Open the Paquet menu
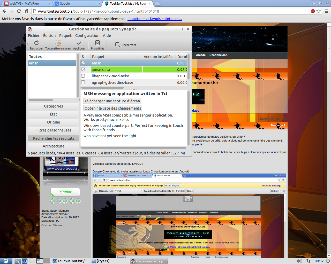331x264 pixels. pos(65,36)
